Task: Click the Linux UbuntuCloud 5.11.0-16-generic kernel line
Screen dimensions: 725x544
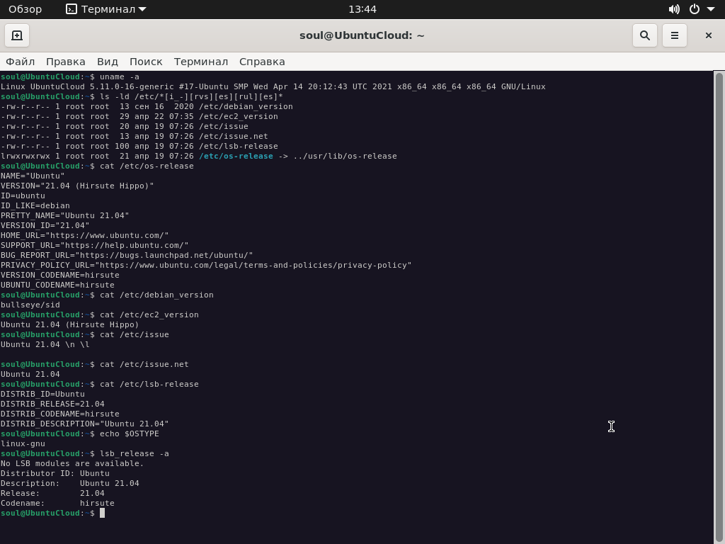Action: click(x=273, y=86)
